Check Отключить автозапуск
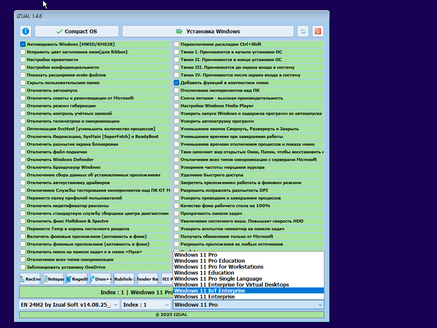437x328 pixels. tap(23, 91)
